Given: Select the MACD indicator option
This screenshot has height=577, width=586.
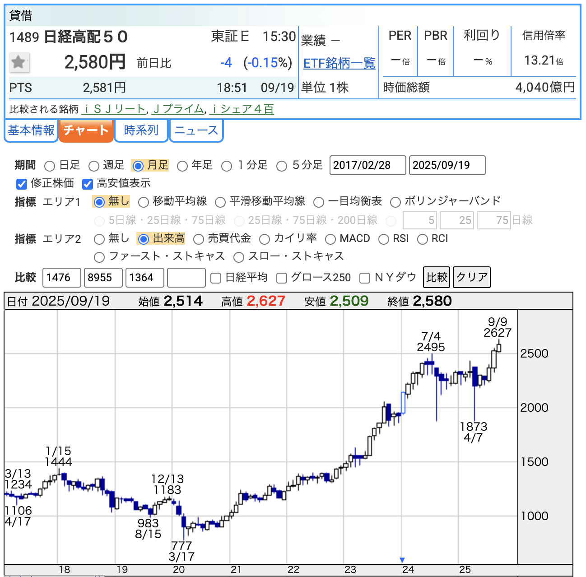Looking at the screenshot, I should pos(330,239).
